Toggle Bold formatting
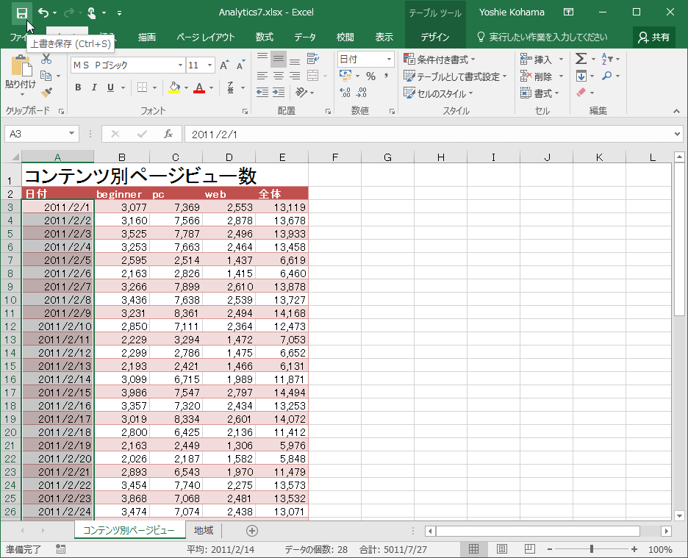The height and width of the screenshot is (558, 688). (78, 87)
